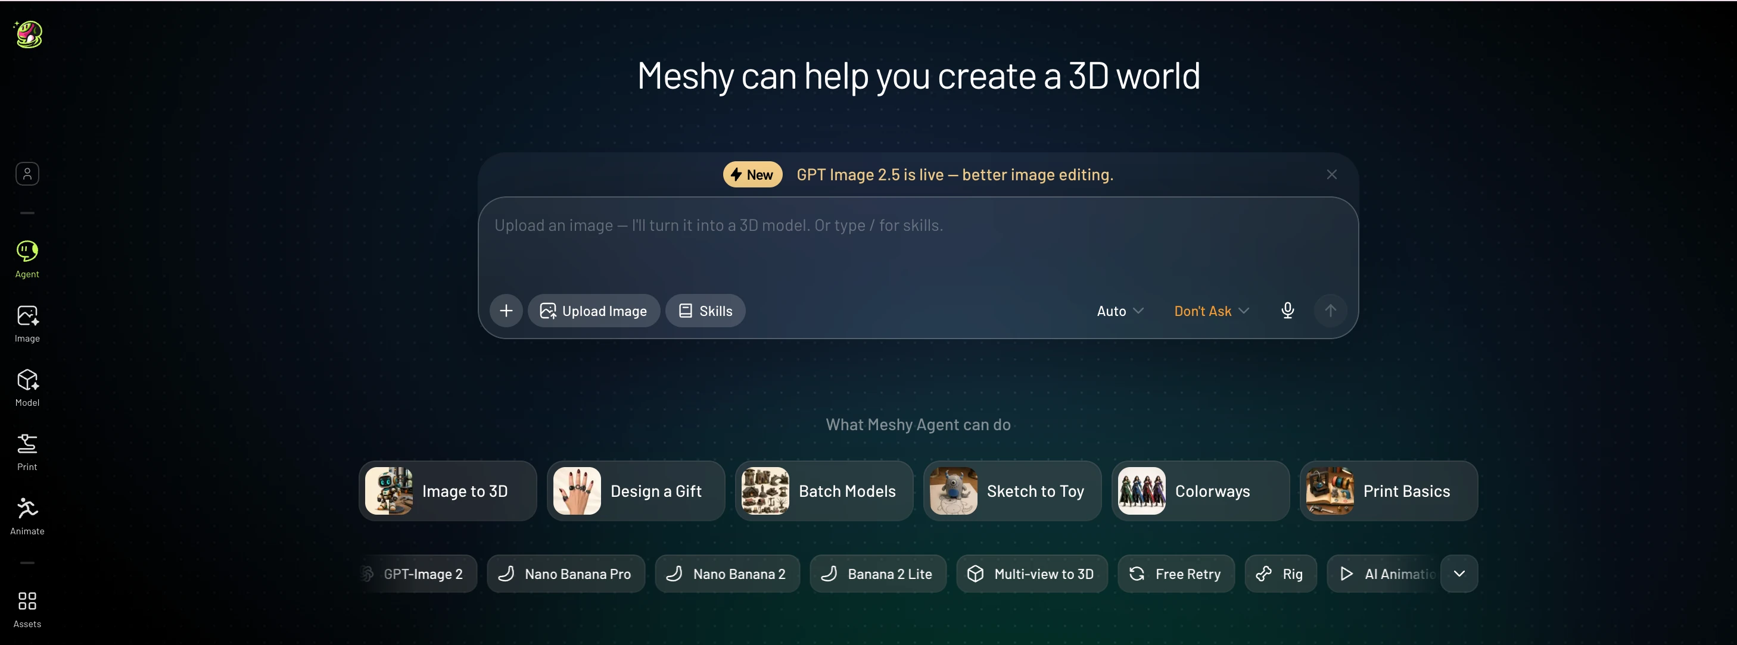Open the Skills button
This screenshot has width=1737, height=645.
click(x=705, y=311)
